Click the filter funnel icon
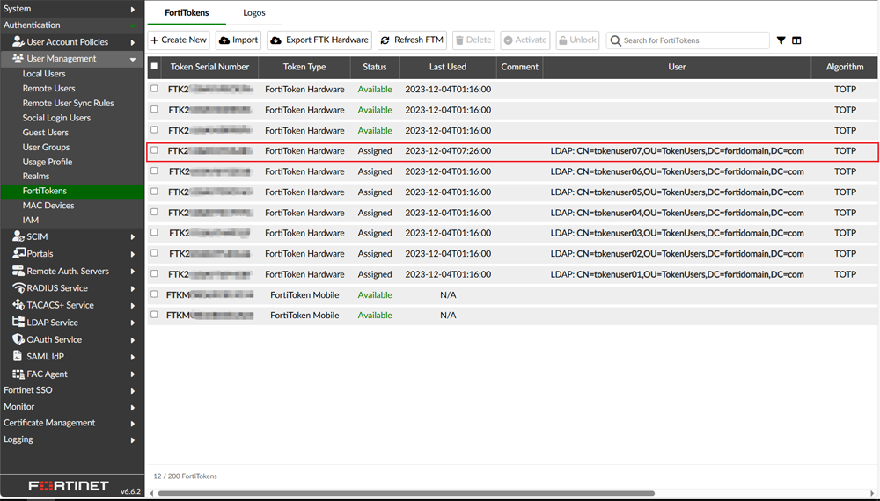 click(x=781, y=40)
